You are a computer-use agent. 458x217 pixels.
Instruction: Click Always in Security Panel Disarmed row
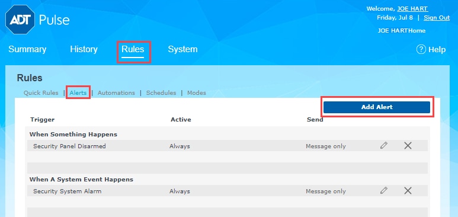[x=180, y=146]
